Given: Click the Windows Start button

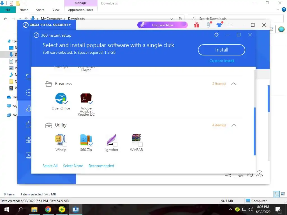Looking at the screenshot, I should 7,209.
